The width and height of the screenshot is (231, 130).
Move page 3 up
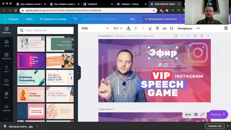click(x=182, y=36)
